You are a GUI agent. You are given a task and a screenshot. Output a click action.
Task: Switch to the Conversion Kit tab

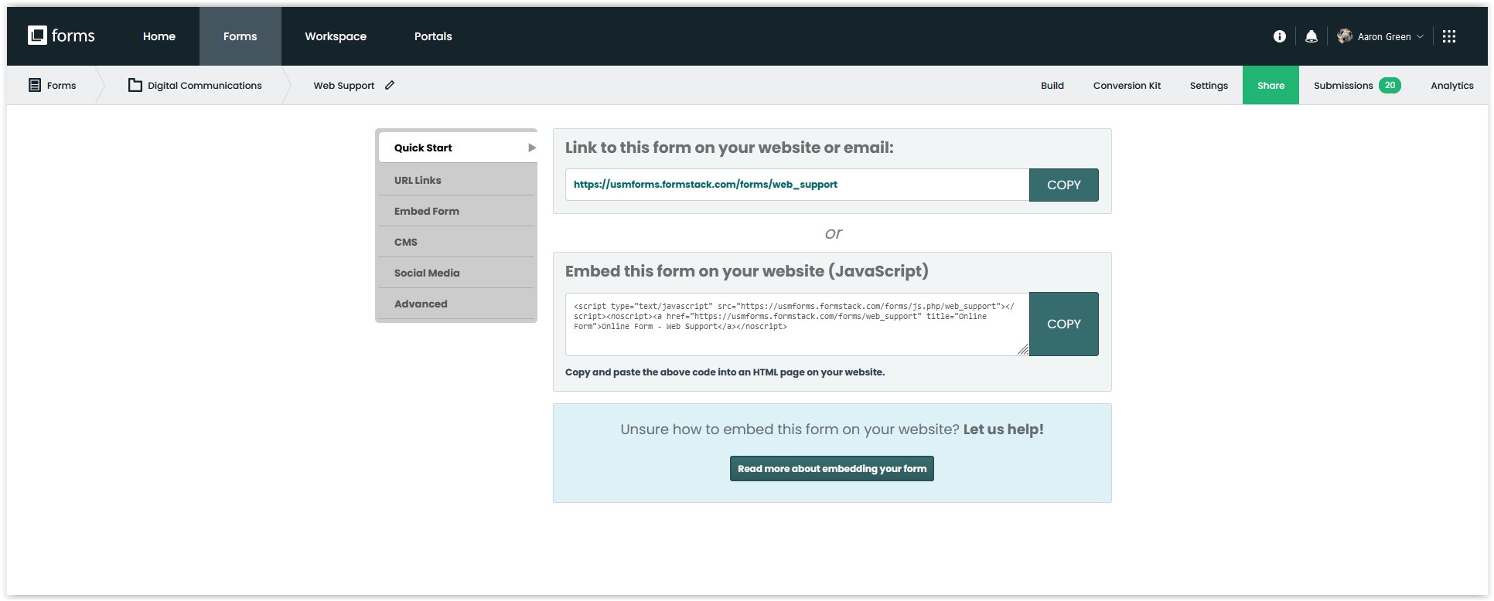tap(1127, 85)
